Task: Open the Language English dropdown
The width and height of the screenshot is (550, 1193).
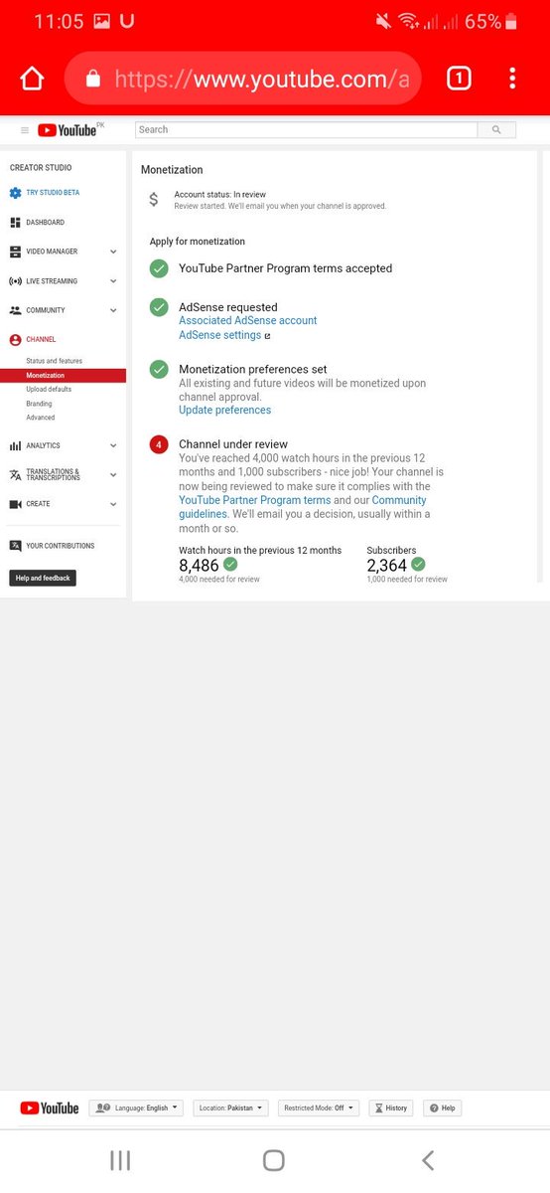Action: pyautogui.click(x=136, y=1108)
